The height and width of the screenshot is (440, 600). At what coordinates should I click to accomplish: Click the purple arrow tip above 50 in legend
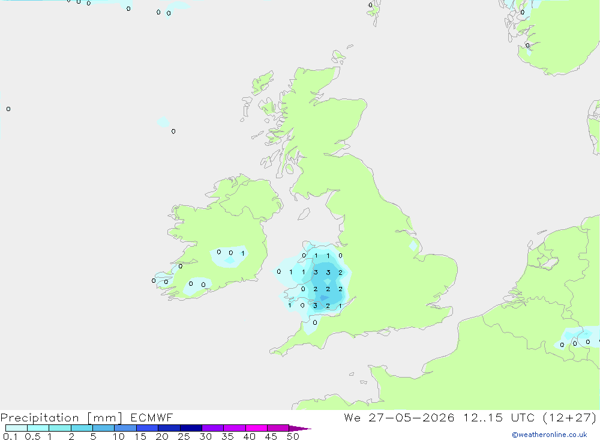(x=299, y=429)
